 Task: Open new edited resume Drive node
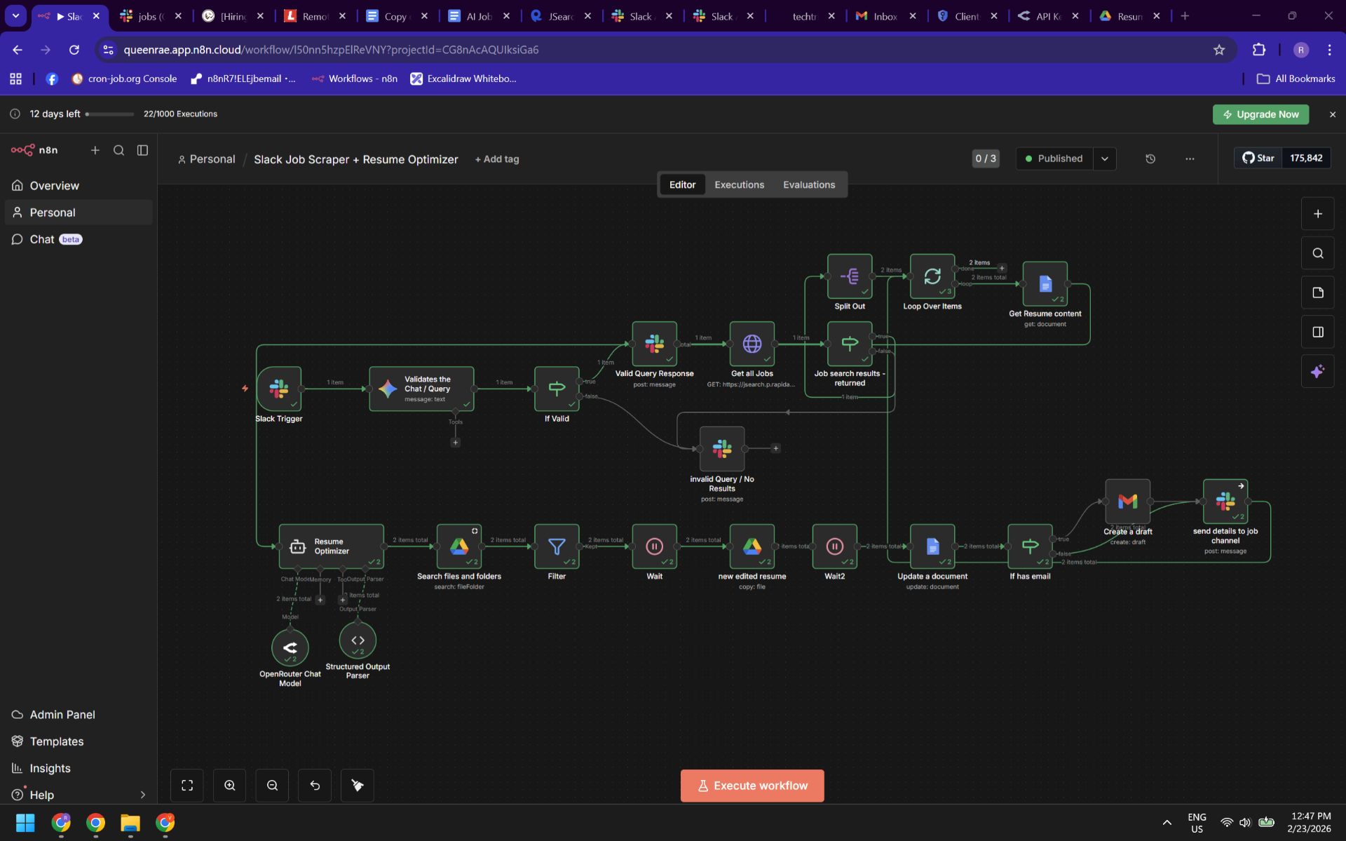(752, 546)
